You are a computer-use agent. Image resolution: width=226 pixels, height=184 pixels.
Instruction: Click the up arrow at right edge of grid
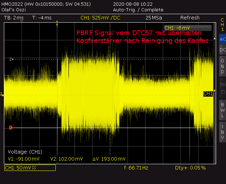tap(215, 38)
